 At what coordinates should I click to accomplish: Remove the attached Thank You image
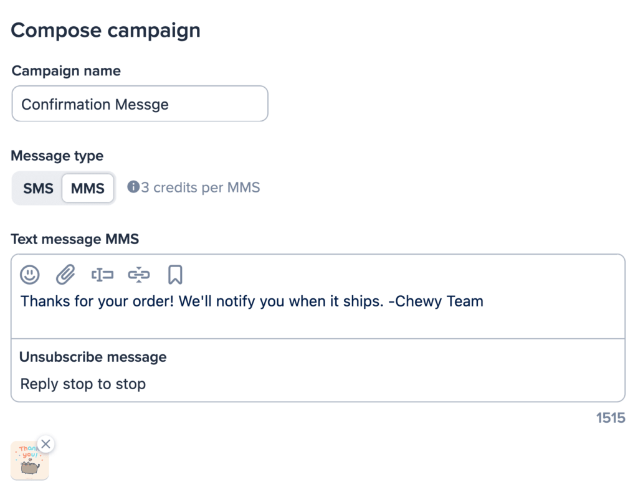(x=45, y=444)
